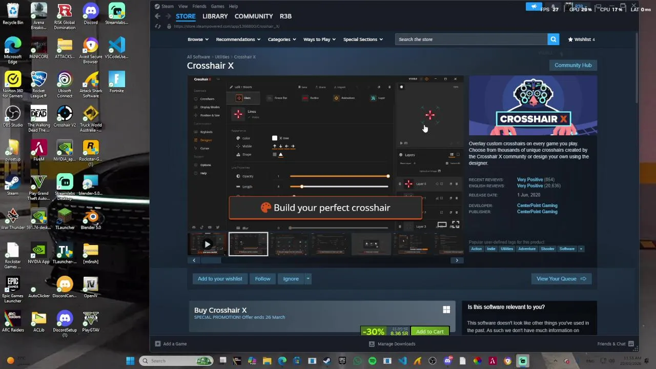Open OBS Studio desktop shortcut
The image size is (656, 369).
tap(13, 117)
